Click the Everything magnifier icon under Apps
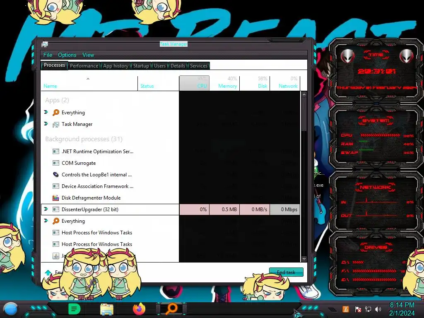 click(x=56, y=113)
